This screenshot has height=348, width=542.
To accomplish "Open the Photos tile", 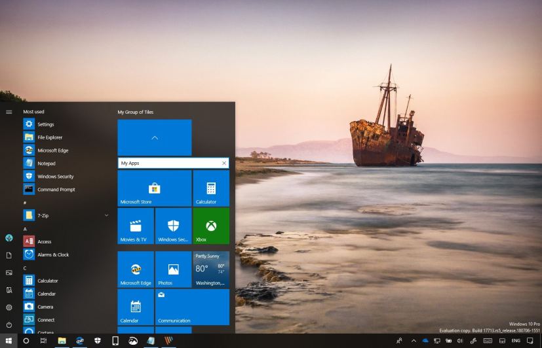I will (x=173, y=270).
